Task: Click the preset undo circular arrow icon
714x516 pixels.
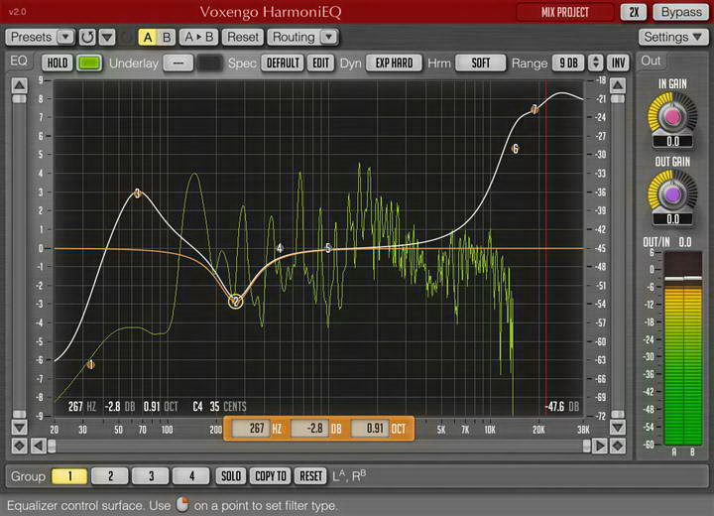Action: pos(87,37)
